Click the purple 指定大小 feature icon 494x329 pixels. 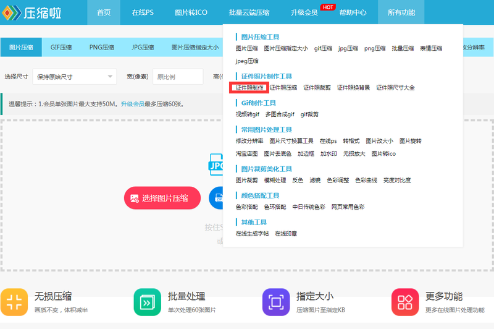[x=276, y=302]
